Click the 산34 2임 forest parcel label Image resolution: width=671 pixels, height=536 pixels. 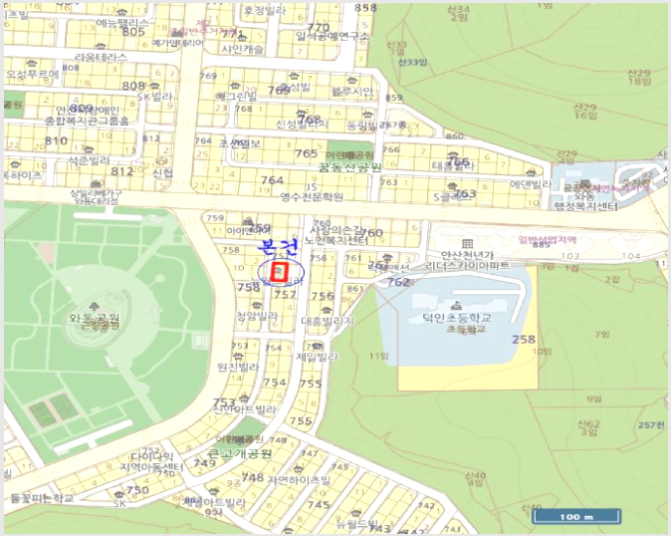[x=458, y=13]
